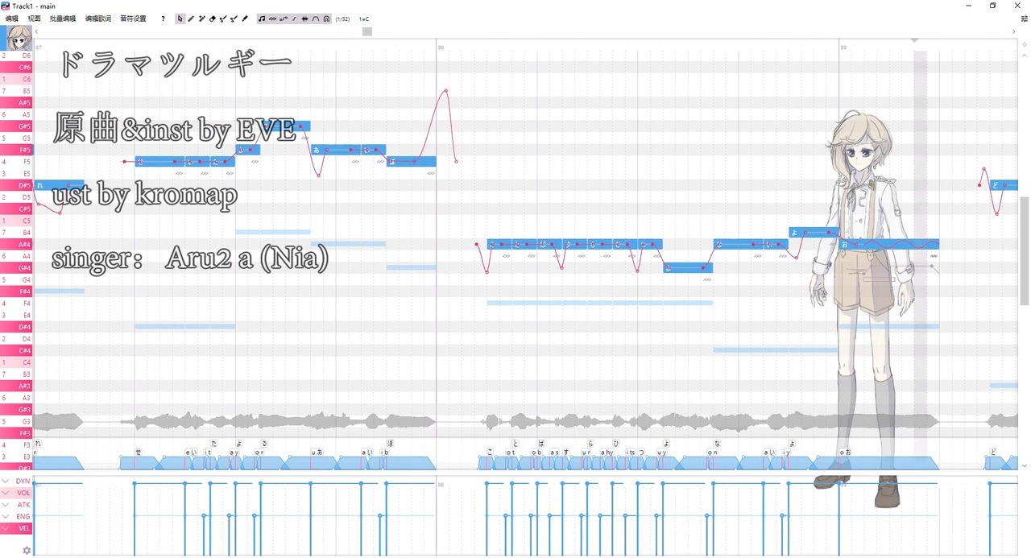
Task: Select the VEL expression label
Action: (24, 528)
